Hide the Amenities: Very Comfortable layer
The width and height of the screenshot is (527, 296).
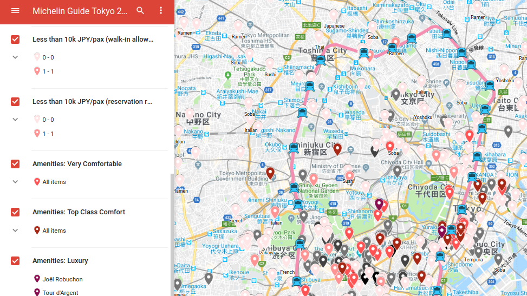click(15, 164)
